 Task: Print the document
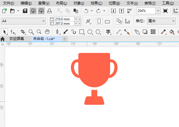pyautogui.click(x=49, y=11)
